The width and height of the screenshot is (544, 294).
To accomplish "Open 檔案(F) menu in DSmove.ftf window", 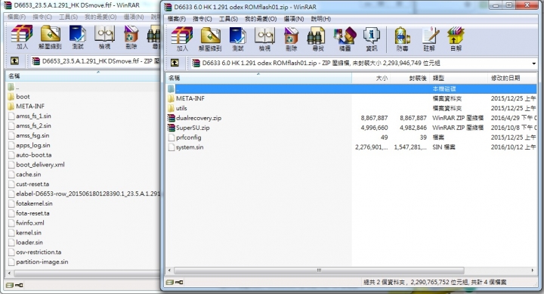I will coord(17,17).
